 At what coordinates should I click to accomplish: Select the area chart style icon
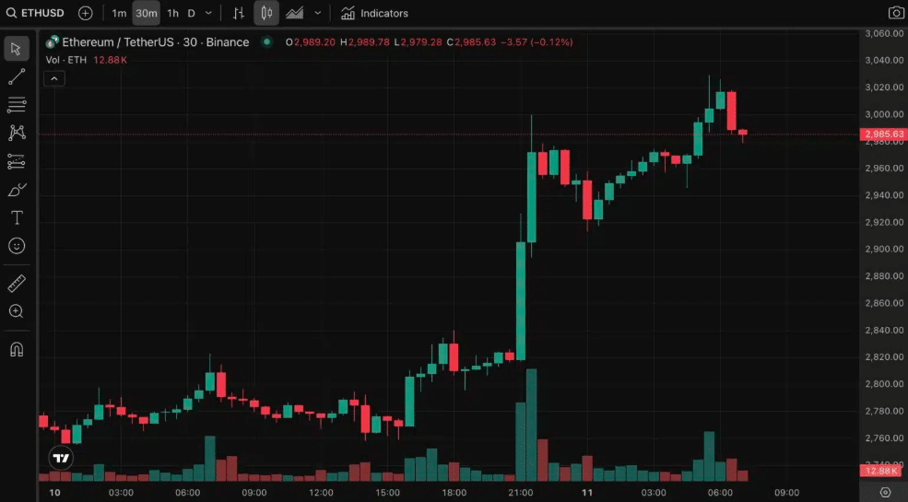coord(294,13)
